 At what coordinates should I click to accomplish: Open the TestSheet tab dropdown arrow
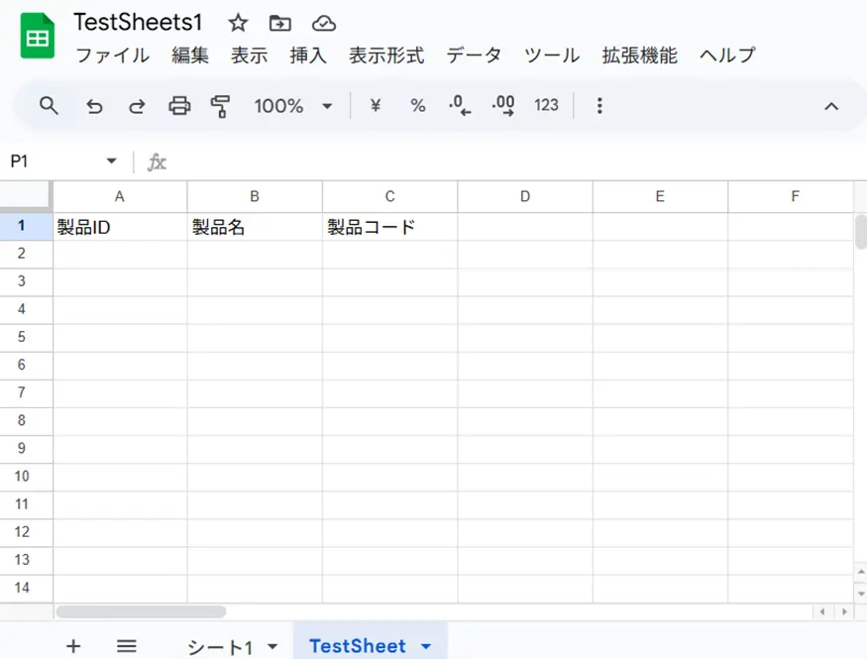pyautogui.click(x=426, y=646)
